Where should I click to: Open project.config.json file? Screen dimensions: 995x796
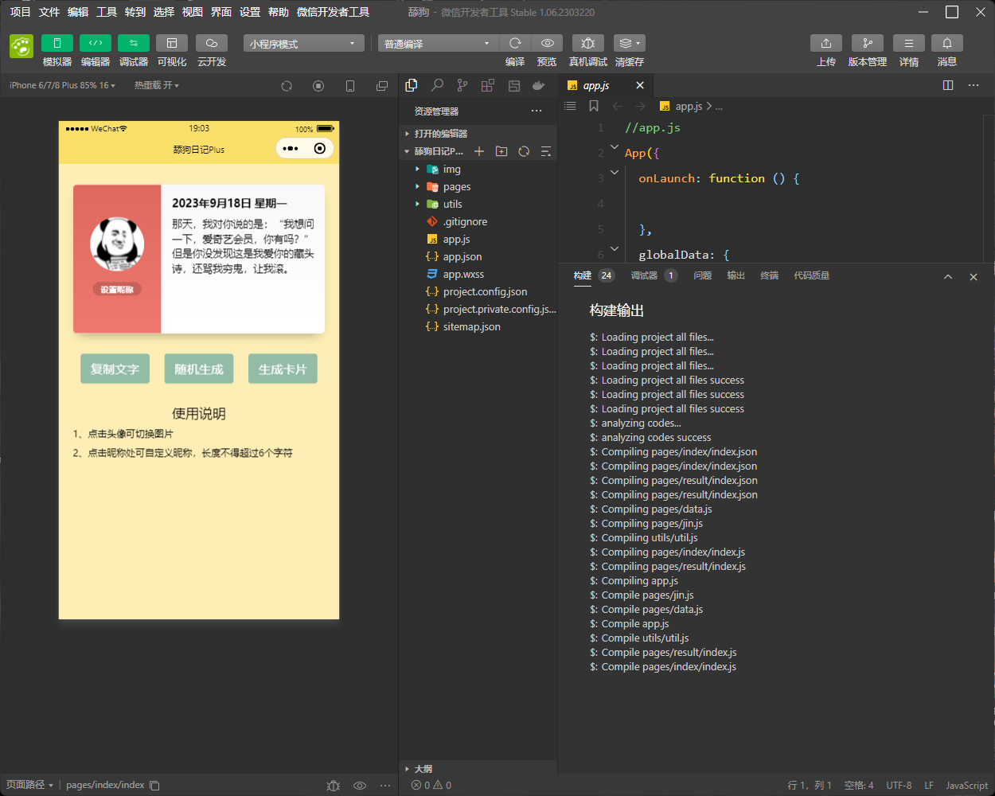[x=478, y=292]
